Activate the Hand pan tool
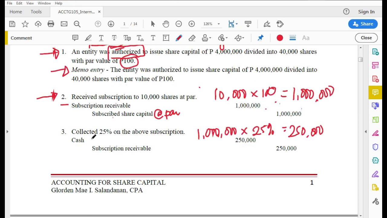 coord(166,24)
